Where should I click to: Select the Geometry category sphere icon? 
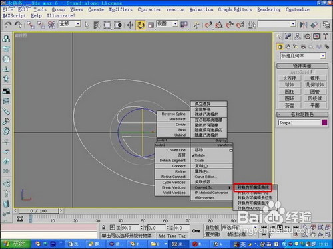pyautogui.click(x=280, y=47)
